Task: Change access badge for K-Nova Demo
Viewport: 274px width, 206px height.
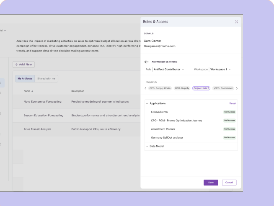Action: (230, 112)
